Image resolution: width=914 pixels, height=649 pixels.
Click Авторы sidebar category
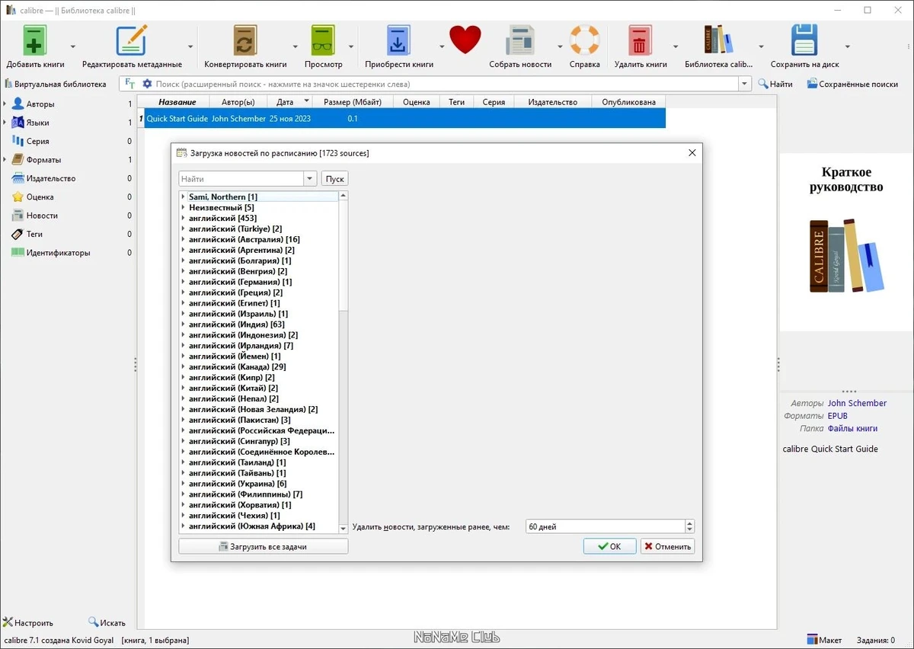(x=40, y=104)
